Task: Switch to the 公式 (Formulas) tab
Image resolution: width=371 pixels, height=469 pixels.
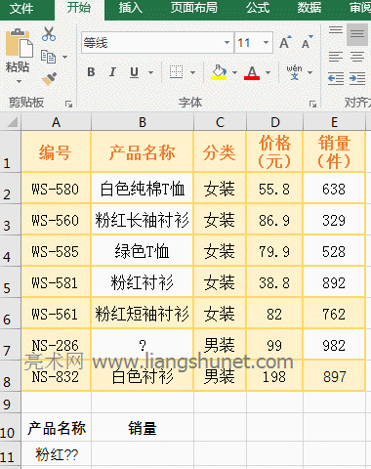Action: (258, 8)
